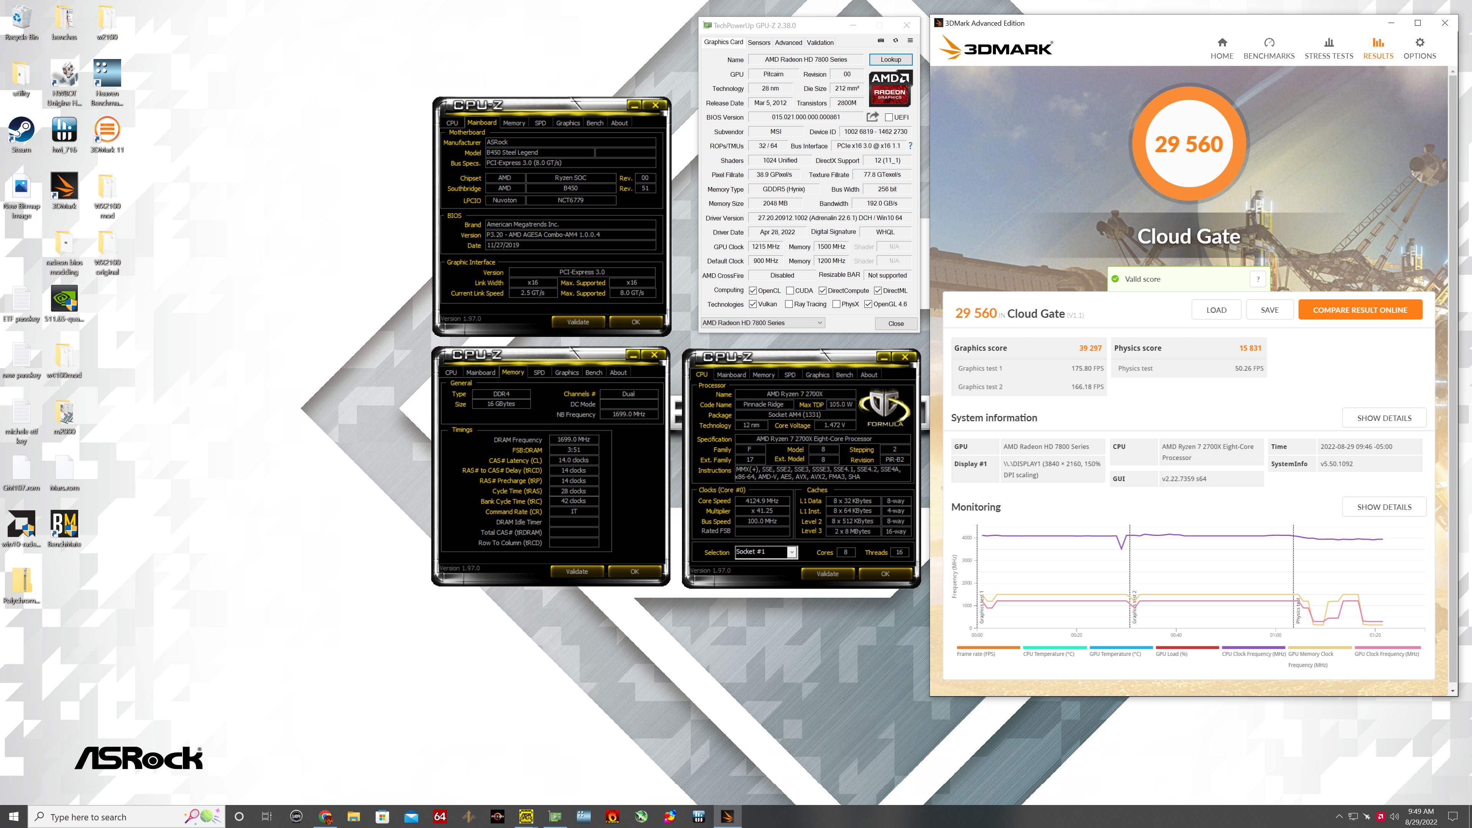Screen dimensions: 1472x828
Task: Toggle CUDA checkbox in GPU-Z
Action: [x=790, y=290]
